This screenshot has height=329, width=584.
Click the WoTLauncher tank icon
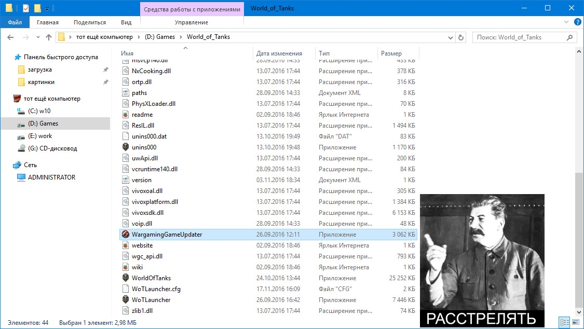[126, 299]
